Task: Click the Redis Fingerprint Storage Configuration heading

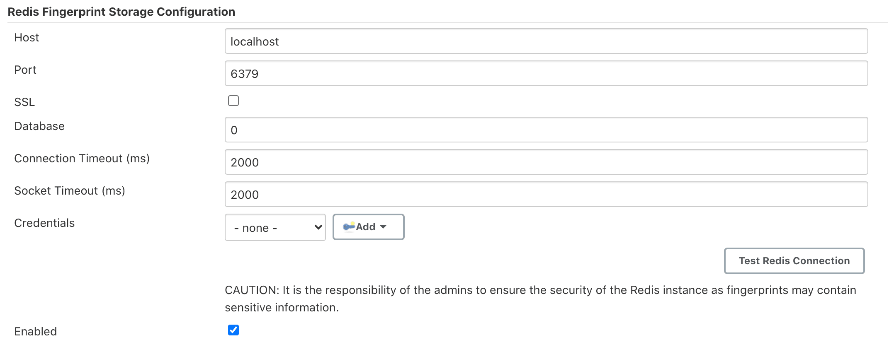Action: (121, 12)
